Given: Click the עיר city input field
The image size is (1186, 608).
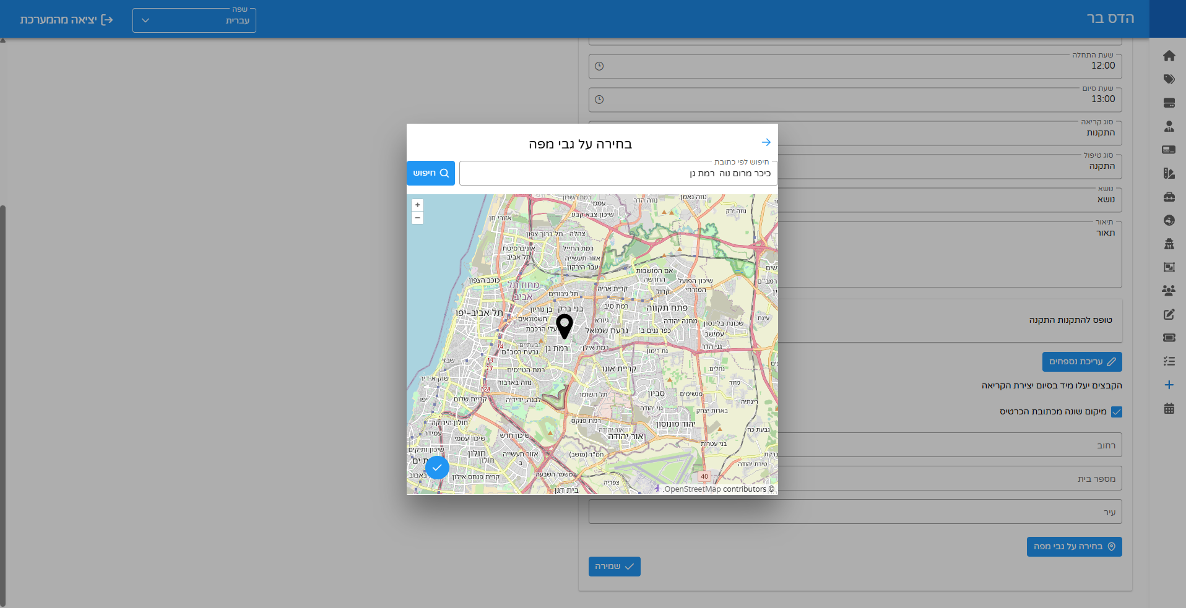Looking at the screenshot, I should 855,512.
